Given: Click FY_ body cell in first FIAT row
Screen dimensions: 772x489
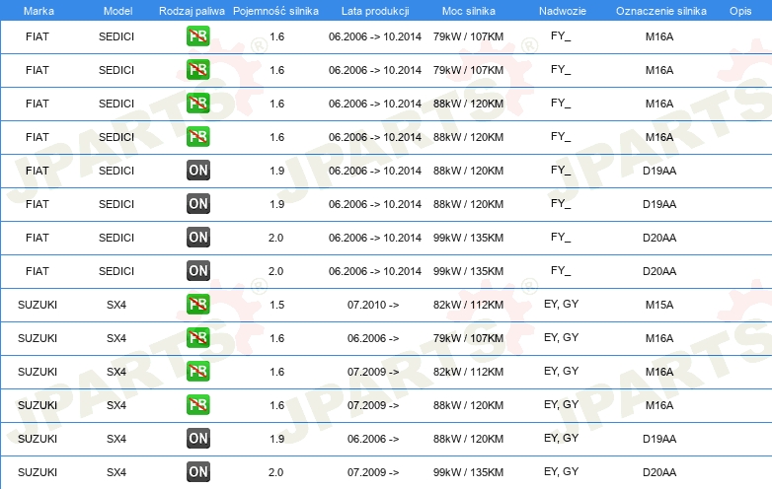Looking at the screenshot, I should [x=561, y=35].
